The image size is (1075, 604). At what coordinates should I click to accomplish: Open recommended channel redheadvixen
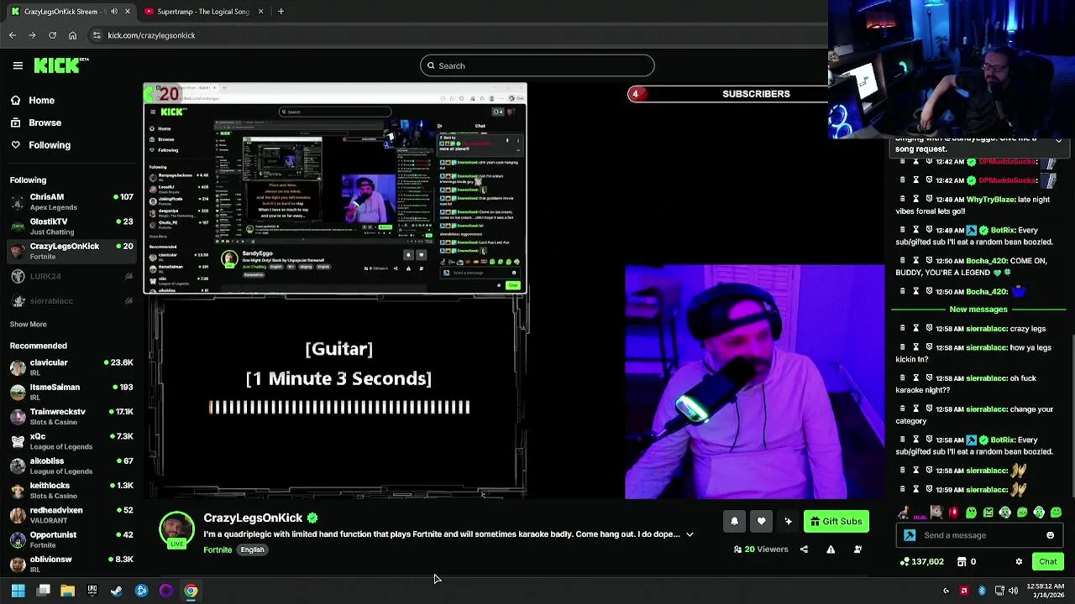pyautogui.click(x=71, y=515)
